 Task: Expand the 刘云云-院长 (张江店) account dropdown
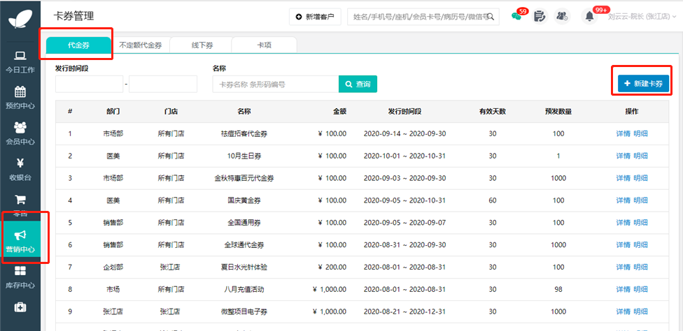(642, 17)
